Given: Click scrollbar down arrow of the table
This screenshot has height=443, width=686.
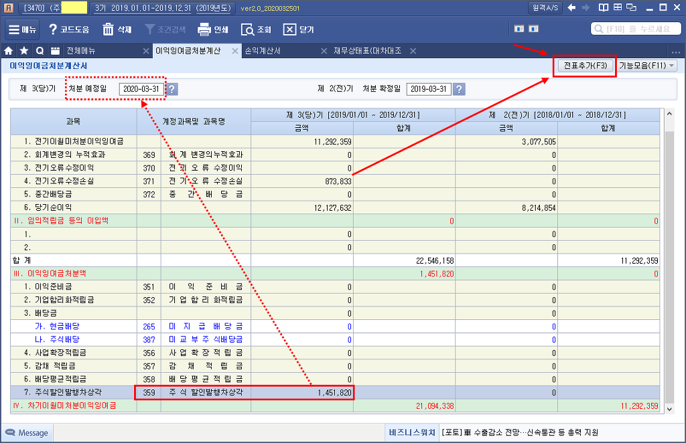Looking at the screenshot, I should click(x=669, y=410).
